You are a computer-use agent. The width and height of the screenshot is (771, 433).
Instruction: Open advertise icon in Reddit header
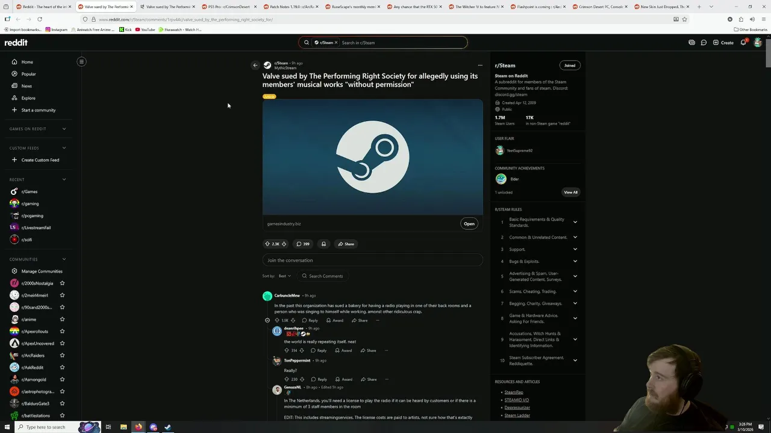691,43
